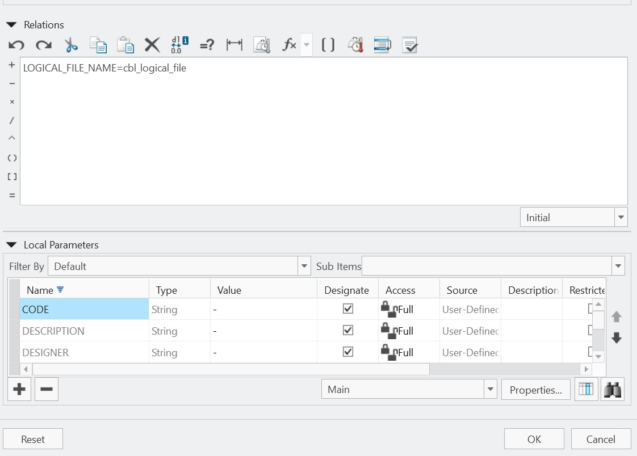Open the Filter By dropdown
This screenshot has width=637, height=456.
[x=304, y=265]
